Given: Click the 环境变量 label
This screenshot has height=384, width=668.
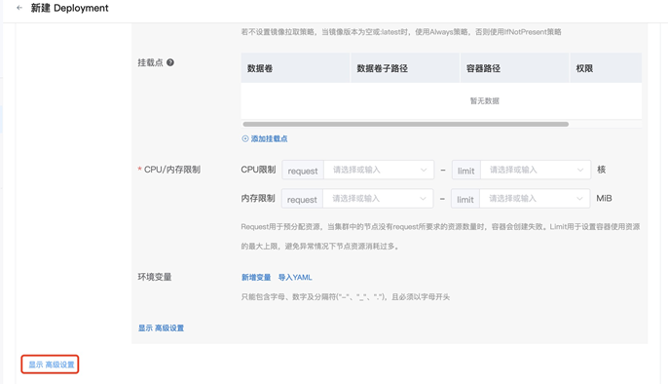Looking at the screenshot, I should [x=155, y=277].
